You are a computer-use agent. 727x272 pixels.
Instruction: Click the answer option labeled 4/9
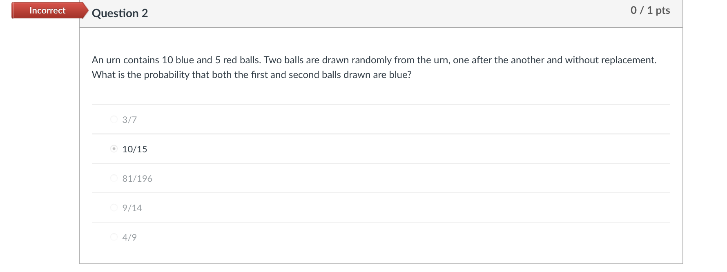tap(129, 236)
